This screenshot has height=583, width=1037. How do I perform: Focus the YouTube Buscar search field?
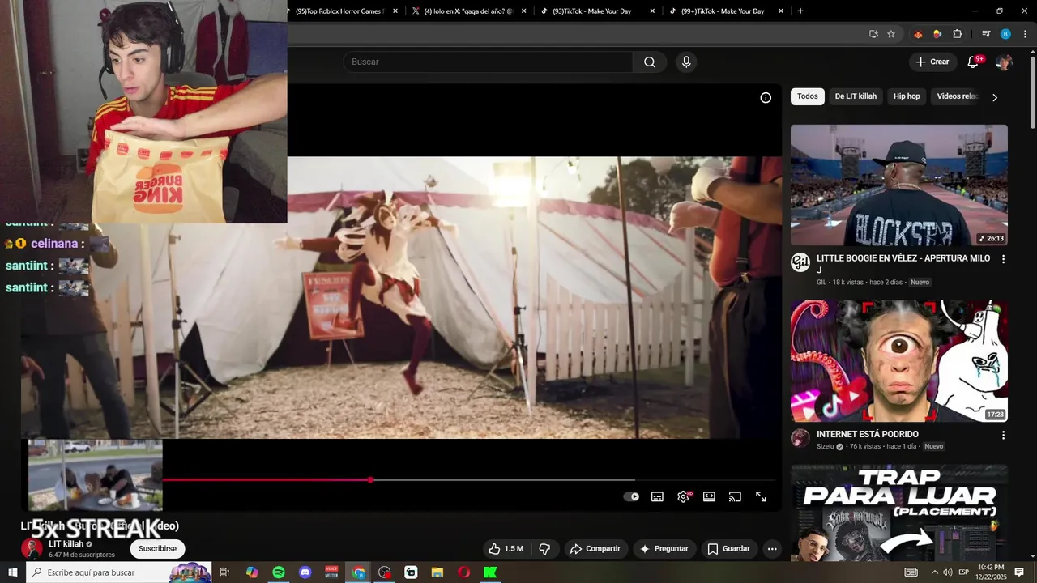pyautogui.click(x=489, y=62)
